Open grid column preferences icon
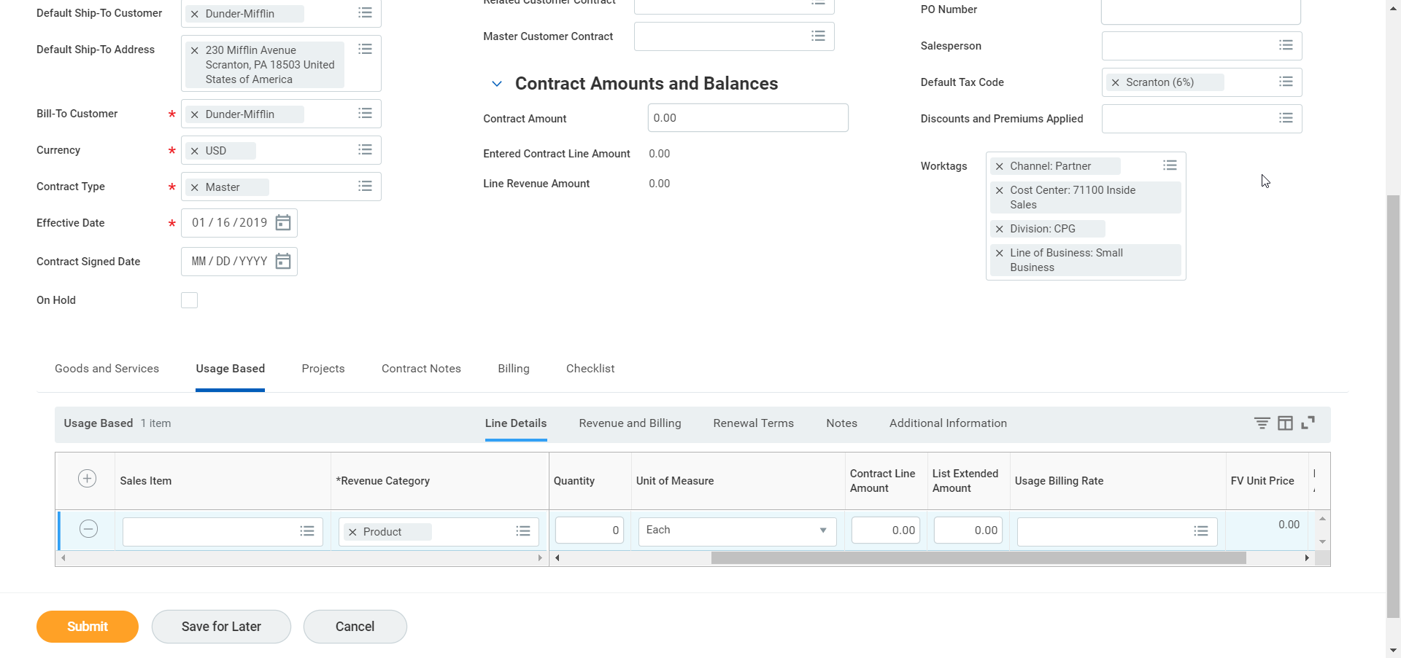 pyautogui.click(x=1285, y=423)
